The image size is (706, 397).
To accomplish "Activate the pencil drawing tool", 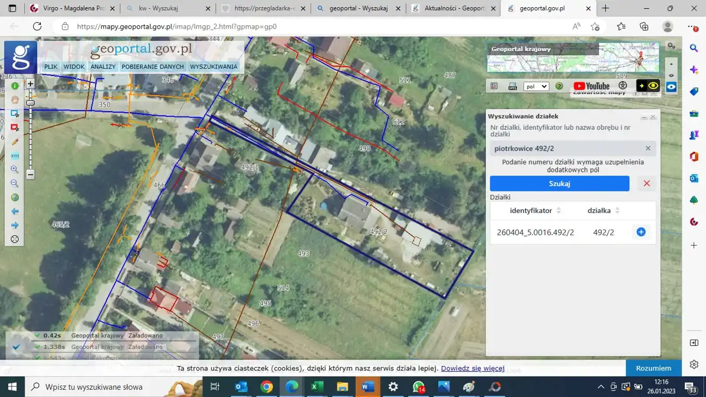I will (x=15, y=142).
